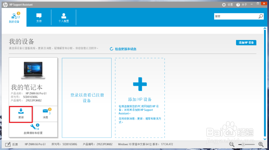Screen dimensions: 269x150
Task: Click serial number 5CD8165KRG in card
Action: pos(30,97)
